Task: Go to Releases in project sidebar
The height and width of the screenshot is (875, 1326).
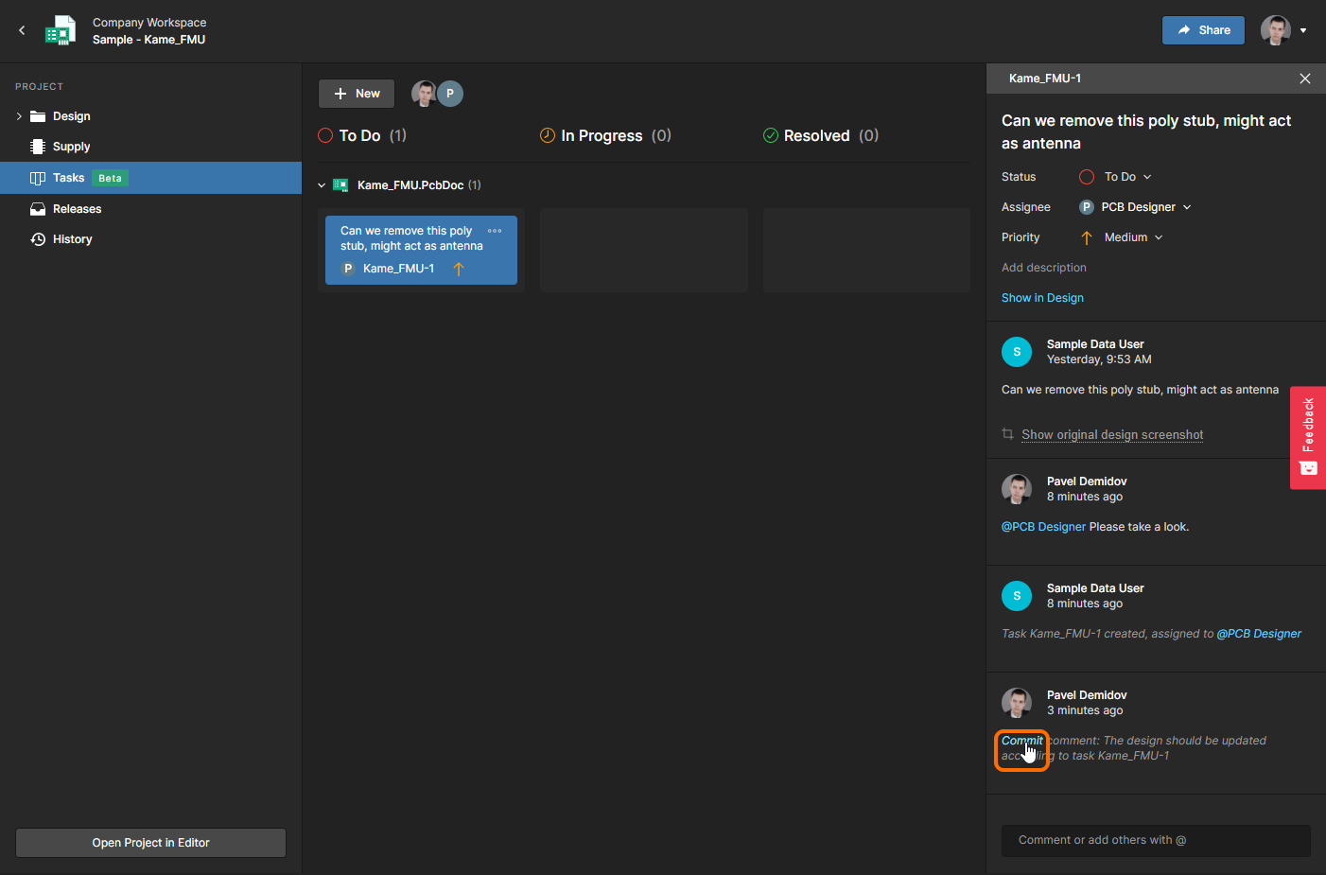Action: [x=77, y=209]
